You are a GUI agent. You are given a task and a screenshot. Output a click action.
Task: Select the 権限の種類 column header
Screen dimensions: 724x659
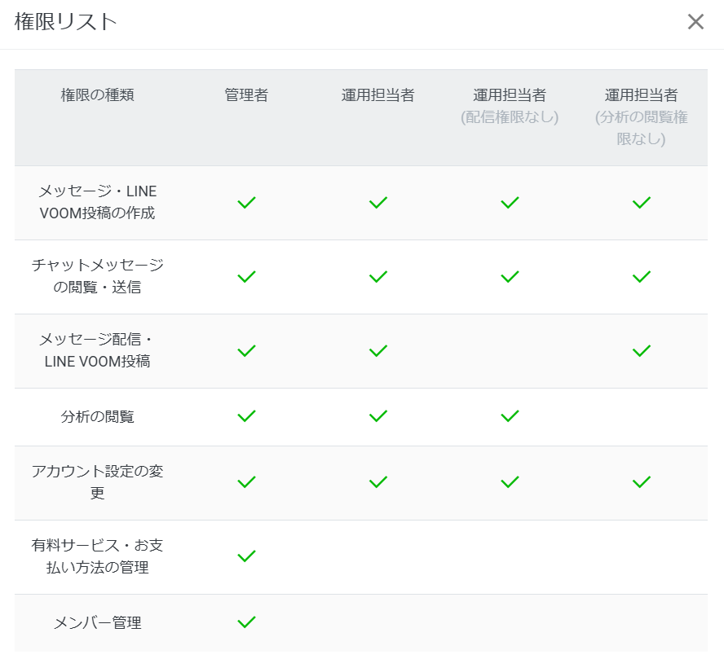98,95
